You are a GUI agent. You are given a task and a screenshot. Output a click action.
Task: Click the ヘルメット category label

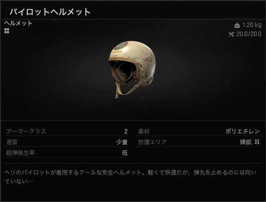click(x=18, y=23)
